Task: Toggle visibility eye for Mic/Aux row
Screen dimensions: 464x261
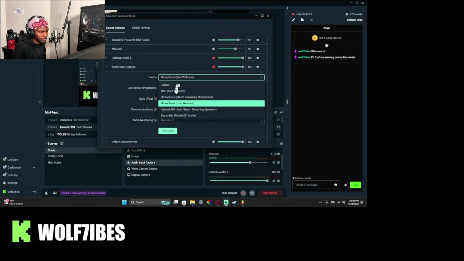Action: coord(258,49)
